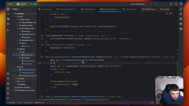
Task: Open interceptor.pb.go in the proto folder
Action: [28, 70]
